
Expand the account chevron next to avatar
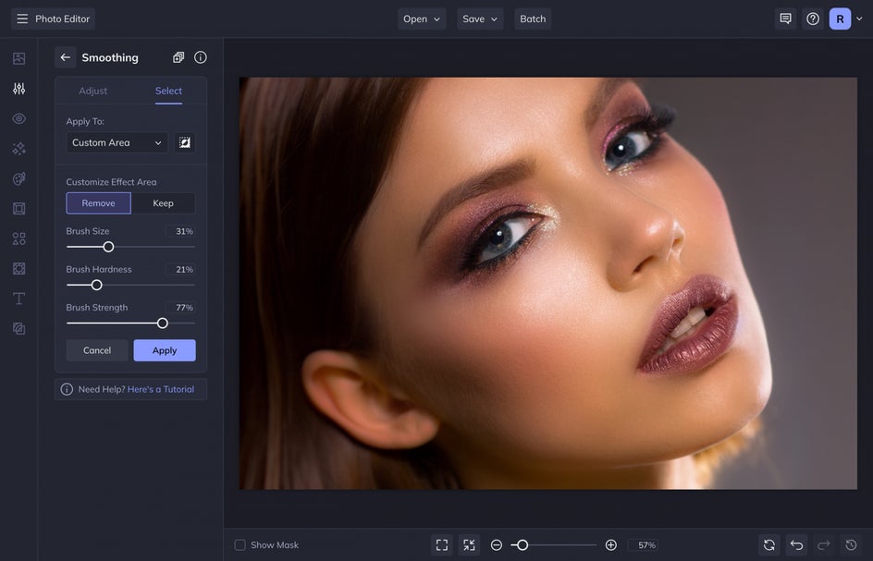859,18
